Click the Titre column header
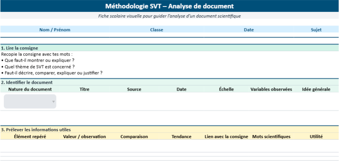The width and height of the screenshot is (341, 161). pos(84,89)
